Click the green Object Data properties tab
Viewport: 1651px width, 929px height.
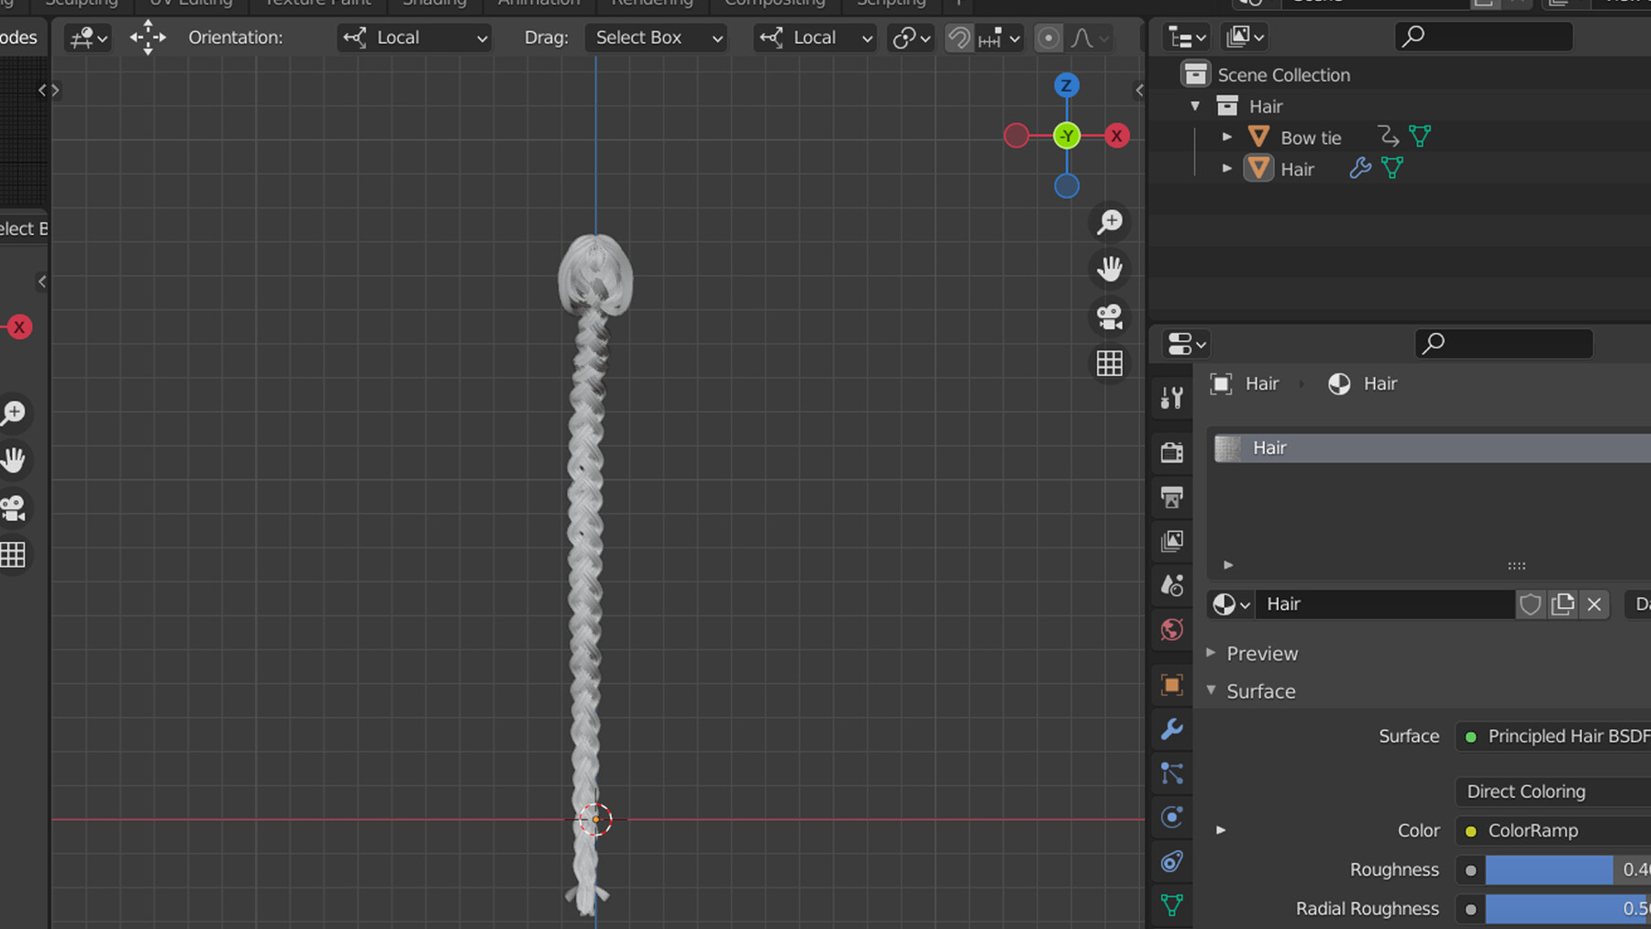[1171, 905]
